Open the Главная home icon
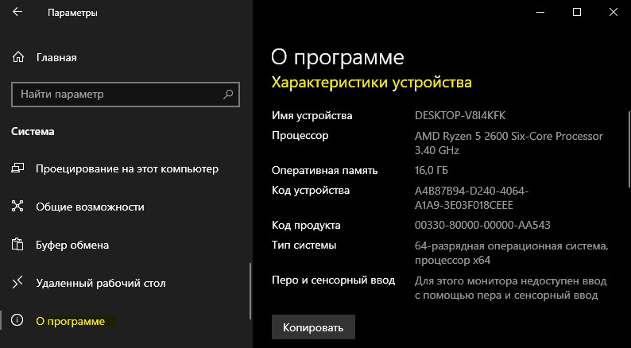The height and width of the screenshot is (348, 631). (x=18, y=57)
